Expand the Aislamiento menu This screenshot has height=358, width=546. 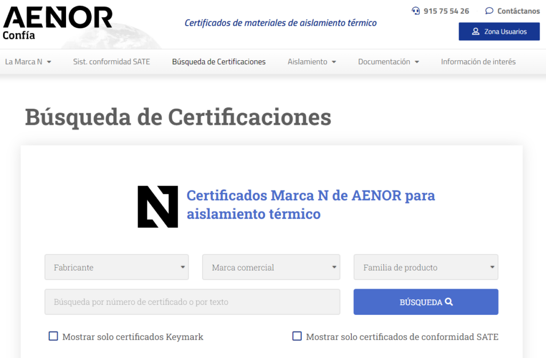coord(311,62)
